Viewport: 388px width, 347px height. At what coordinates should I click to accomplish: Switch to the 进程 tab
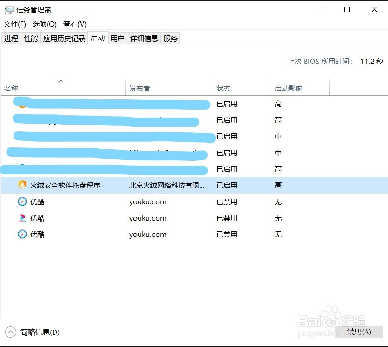(x=11, y=38)
